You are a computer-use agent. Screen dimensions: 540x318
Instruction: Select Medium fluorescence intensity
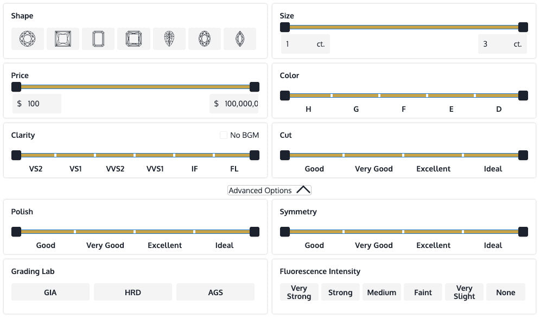pyautogui.click(x=382, y=292)
